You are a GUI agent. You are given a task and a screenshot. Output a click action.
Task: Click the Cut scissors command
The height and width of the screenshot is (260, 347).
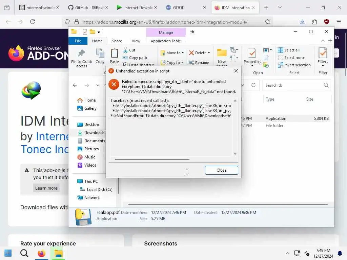(129, 50)
